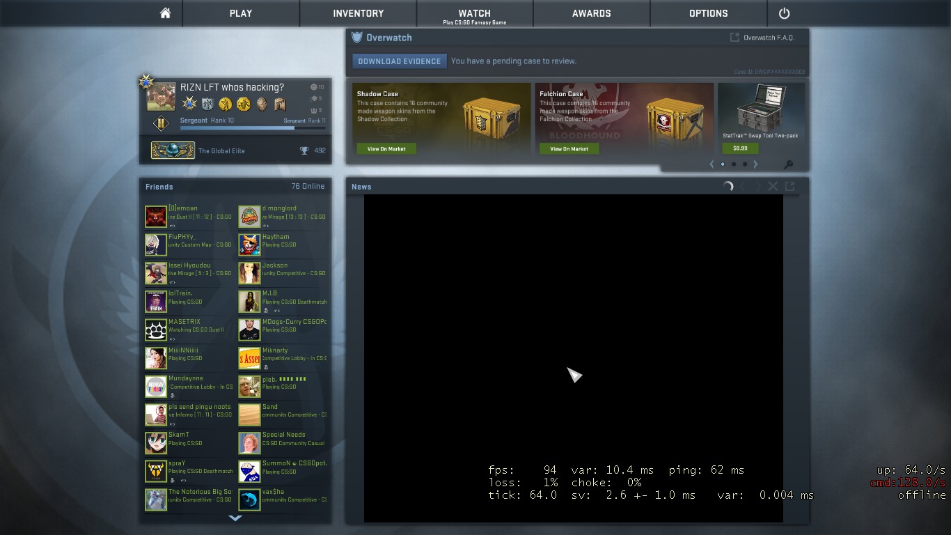Buy StatTrak Swap Tool for $0.99
Viewport: 951px width, 535px height.
(x=740, y=148)
